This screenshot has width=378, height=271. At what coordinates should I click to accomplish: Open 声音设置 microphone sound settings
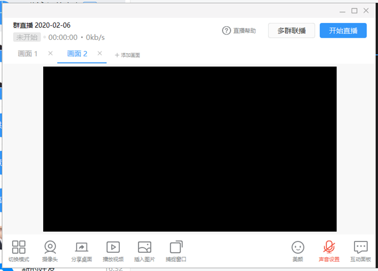coord(329,248)
